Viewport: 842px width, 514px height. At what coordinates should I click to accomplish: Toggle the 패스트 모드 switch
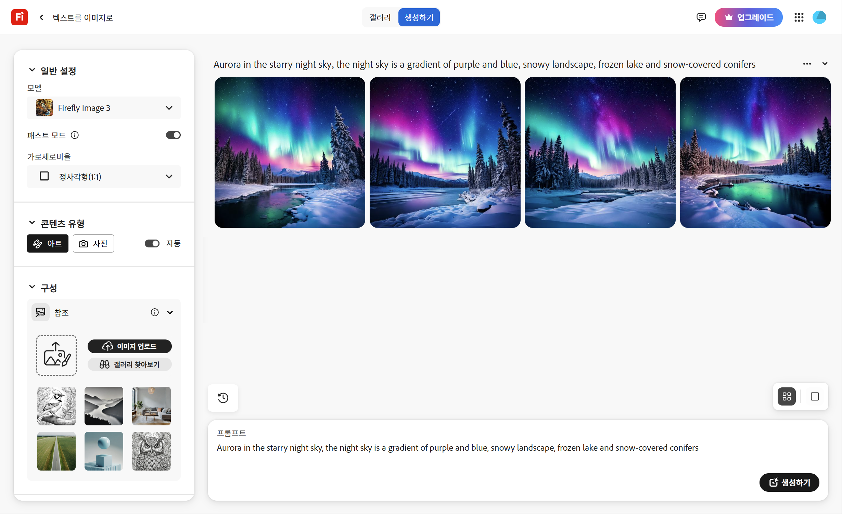click(173, 135)
